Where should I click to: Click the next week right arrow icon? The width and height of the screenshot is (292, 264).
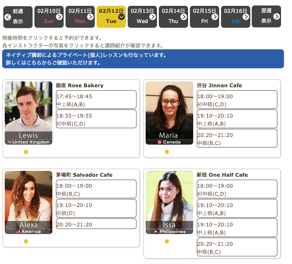click(x=277, y=16)
